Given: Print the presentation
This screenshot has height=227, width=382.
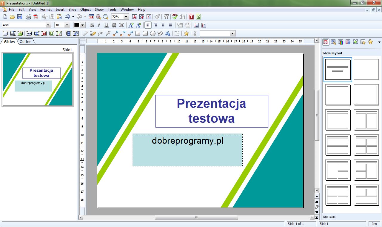Looking at the screenshot, I should pos(29,17).
